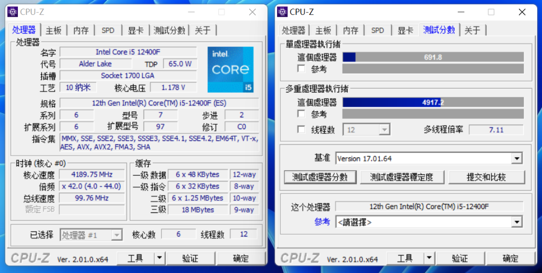Click 验证 button in left window

coord(190,258)
